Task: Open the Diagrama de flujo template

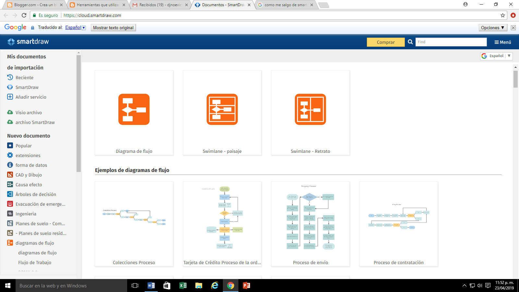Action: (x=134, y=113)
